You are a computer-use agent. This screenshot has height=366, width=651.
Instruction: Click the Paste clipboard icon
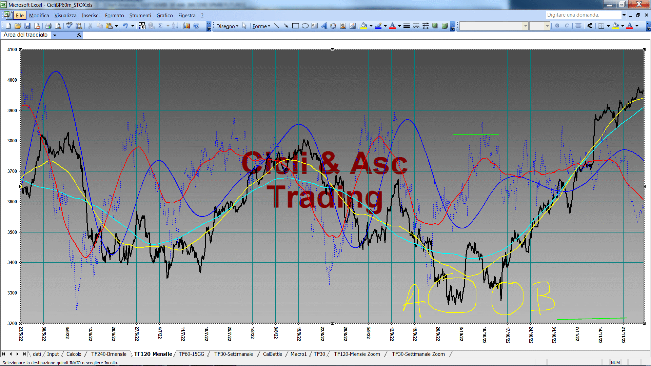click(109, 26)
